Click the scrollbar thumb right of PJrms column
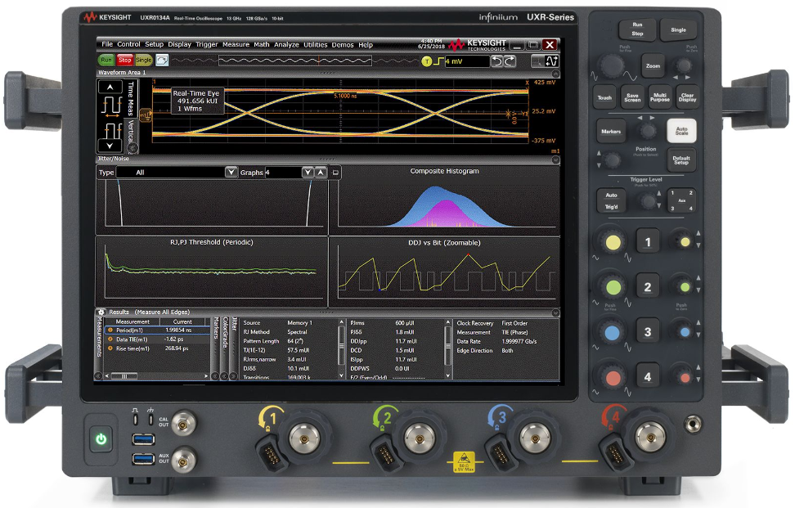Viewport: 795px width, 508px height. click(x=447, y=346)
